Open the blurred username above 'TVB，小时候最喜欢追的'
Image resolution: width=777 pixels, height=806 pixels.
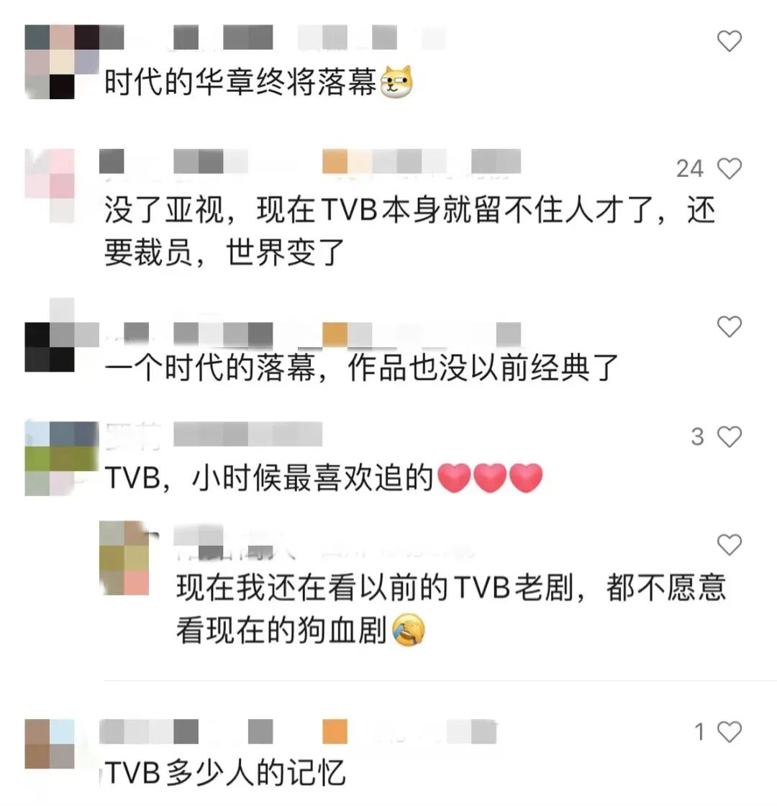(214, 434)
